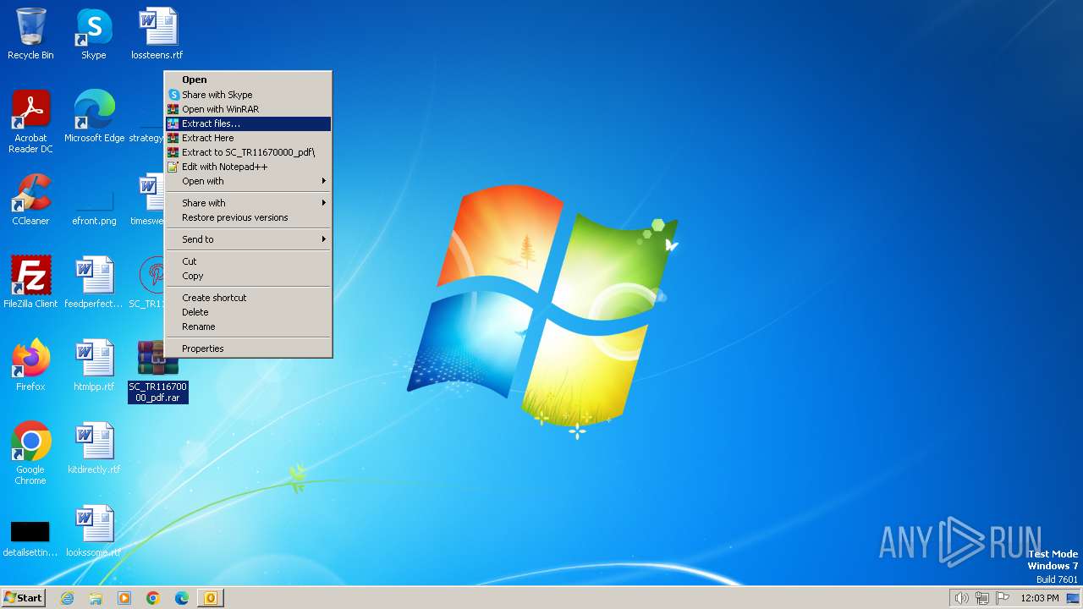The image size is (1083, 609).
Task: Select the Skype desktop shortcut
Action: pos(94,34)
